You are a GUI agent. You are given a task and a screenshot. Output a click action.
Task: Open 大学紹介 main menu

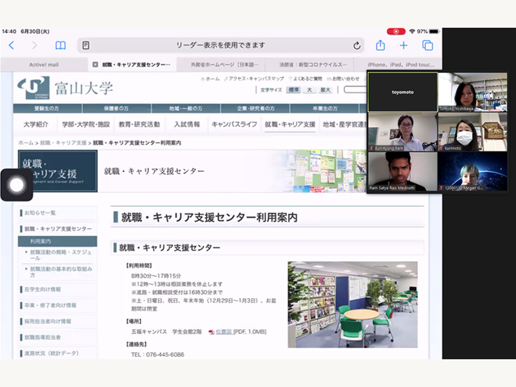(36, 124)
